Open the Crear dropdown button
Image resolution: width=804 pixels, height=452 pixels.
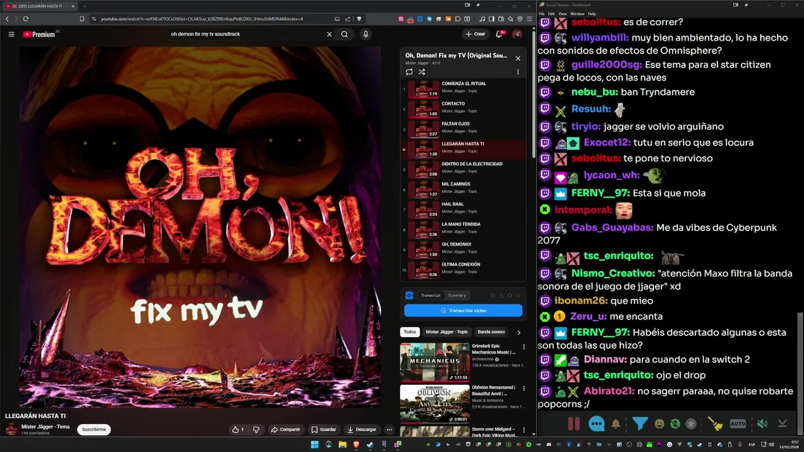coord(475,34)
